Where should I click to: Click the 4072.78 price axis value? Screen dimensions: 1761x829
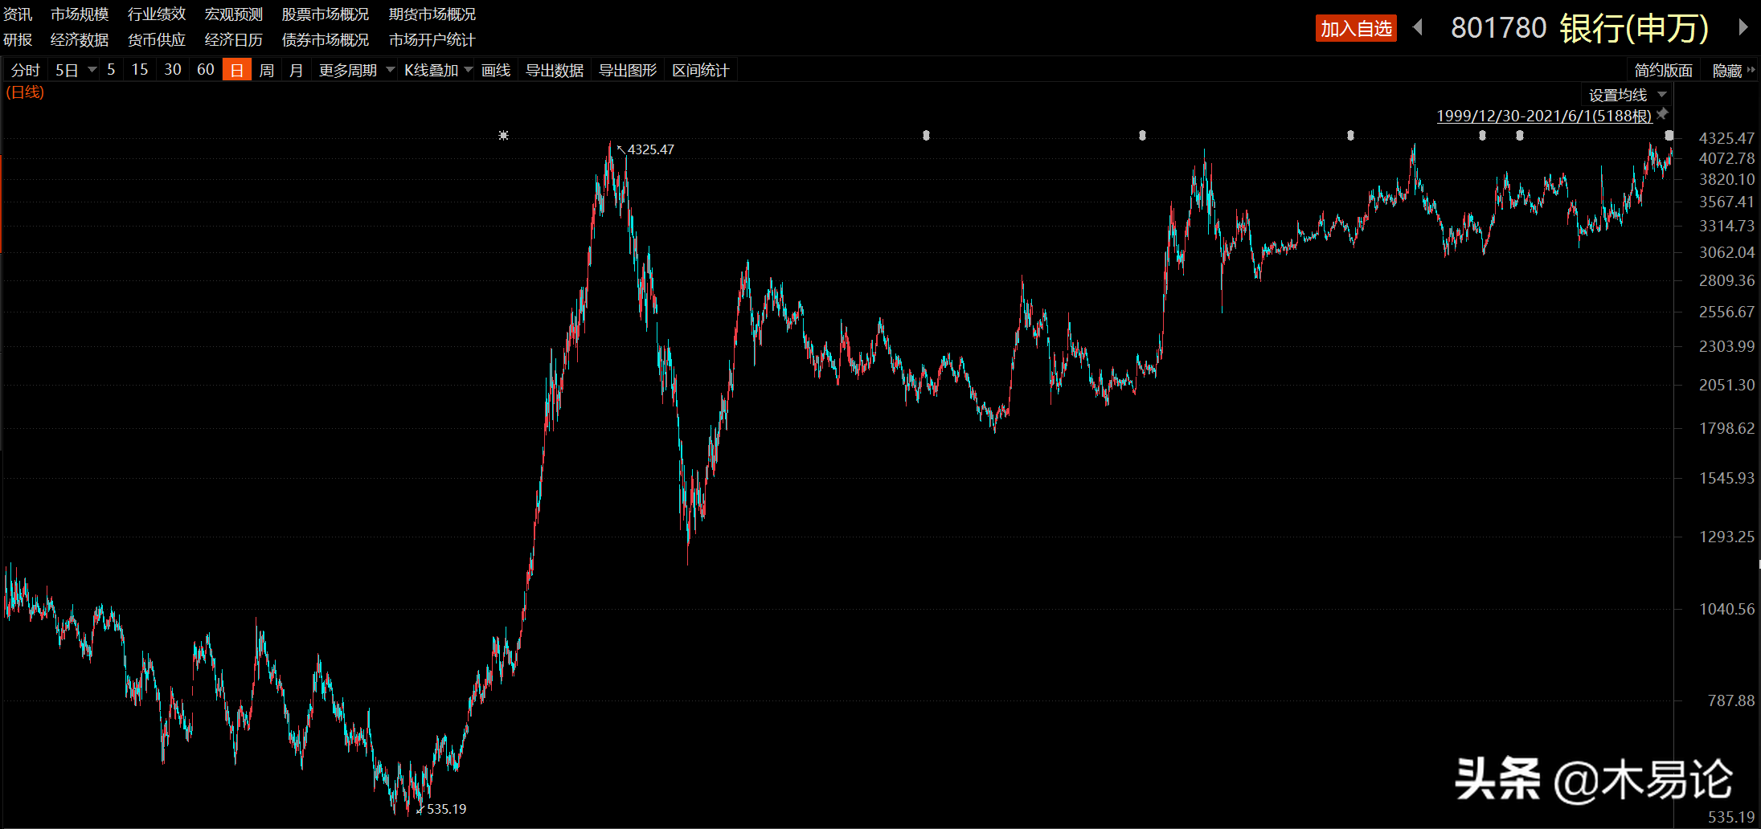coord(1726,158)
